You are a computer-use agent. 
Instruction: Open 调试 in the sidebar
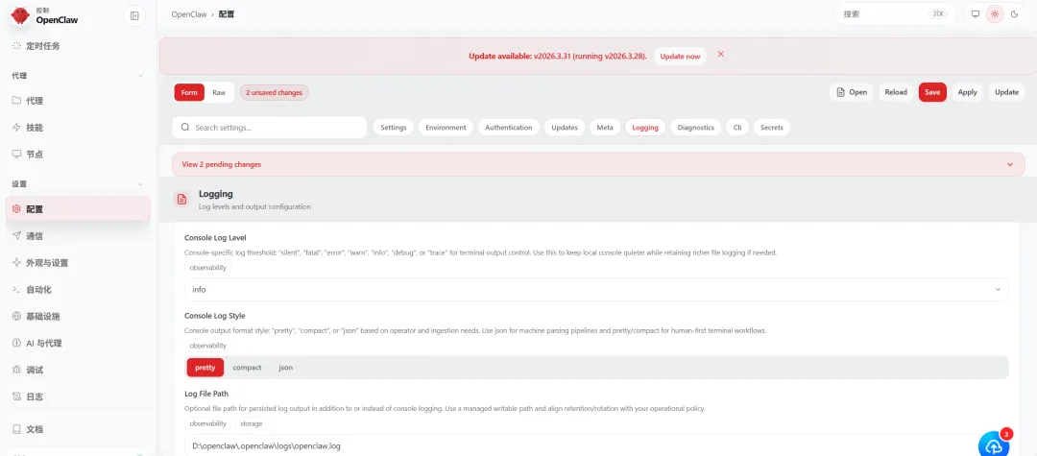tap(78, 371)
